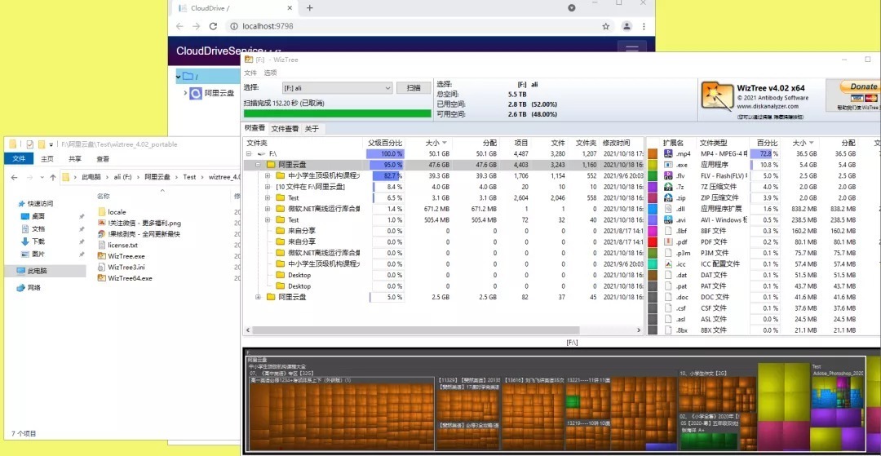Viewport: 881px width, 456px height.
Task: Click the .exe application icon in extension list
Action: [x=669, y=165]
